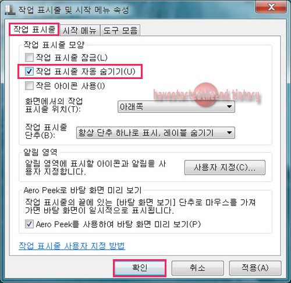Open the 작업 표시줄 단추 dropdown list

[155, 132]
